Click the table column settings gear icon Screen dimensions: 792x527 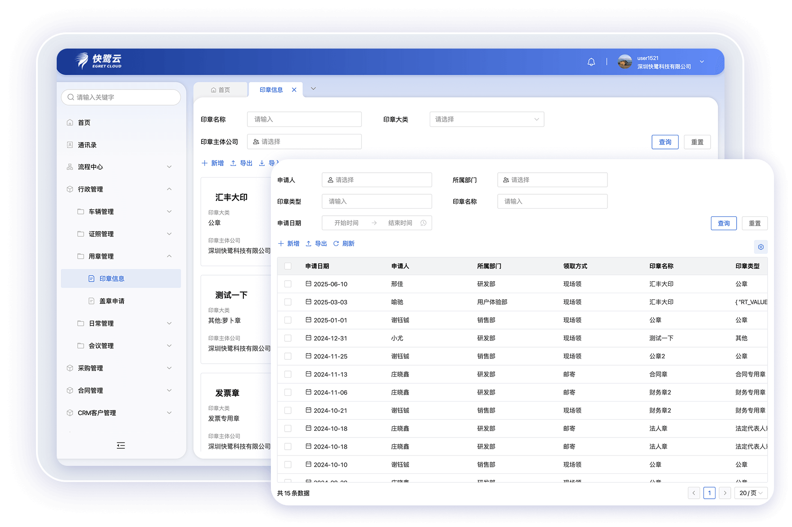click(760, 247)
